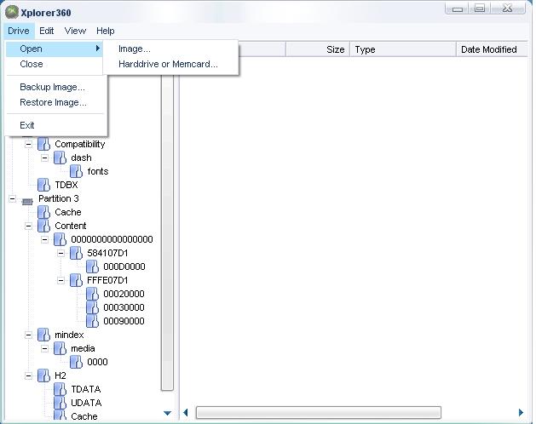Click the fonts folder icon
Screen dimensions: 536x424
coord(76,171)
